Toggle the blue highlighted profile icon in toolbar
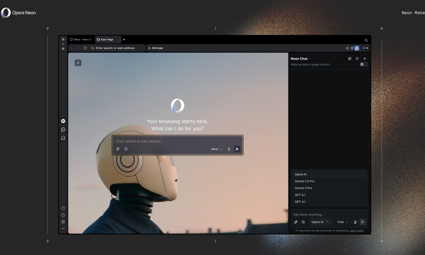This screenshot has width=425, height=255. tap(357, 48)
